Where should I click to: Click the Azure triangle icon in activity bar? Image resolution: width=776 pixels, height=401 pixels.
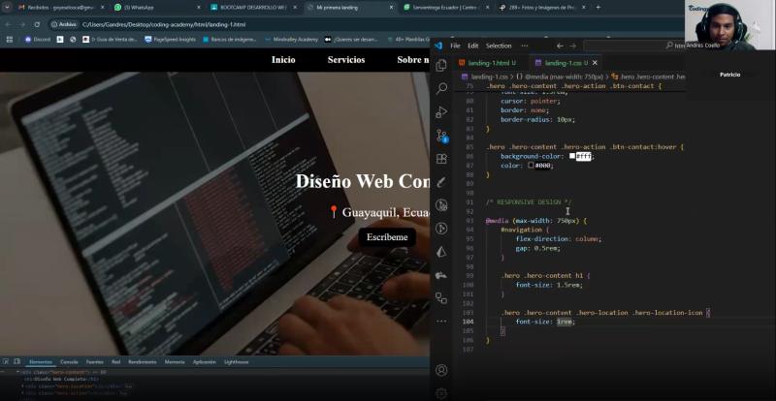[x=441, y=252]
